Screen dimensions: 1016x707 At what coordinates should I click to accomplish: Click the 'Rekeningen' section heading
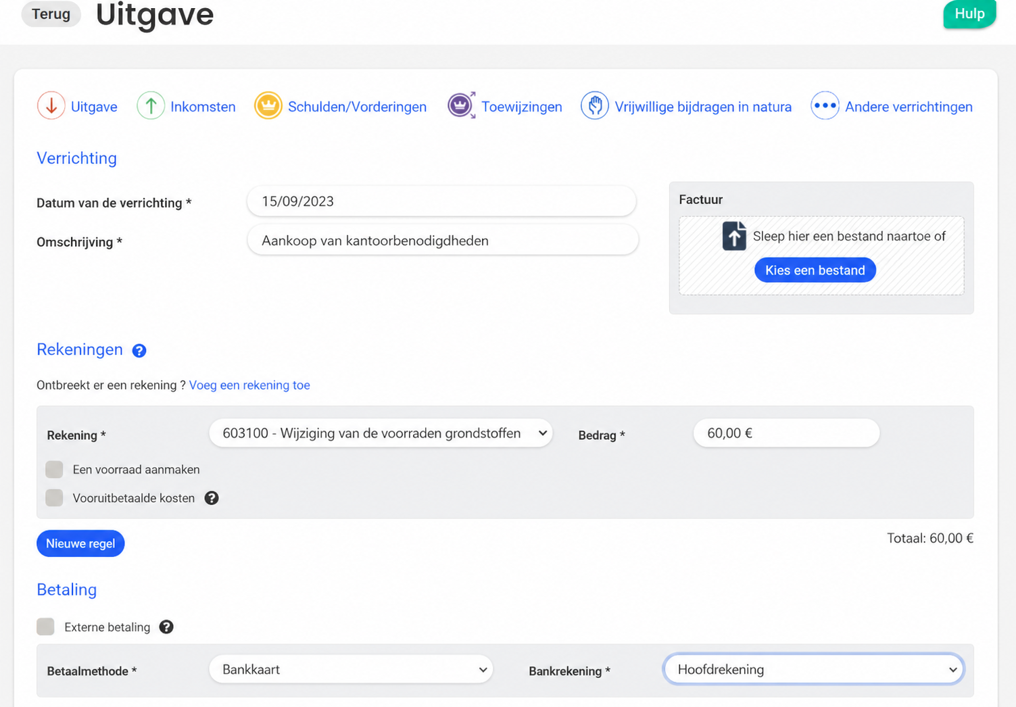pos(80,349)
